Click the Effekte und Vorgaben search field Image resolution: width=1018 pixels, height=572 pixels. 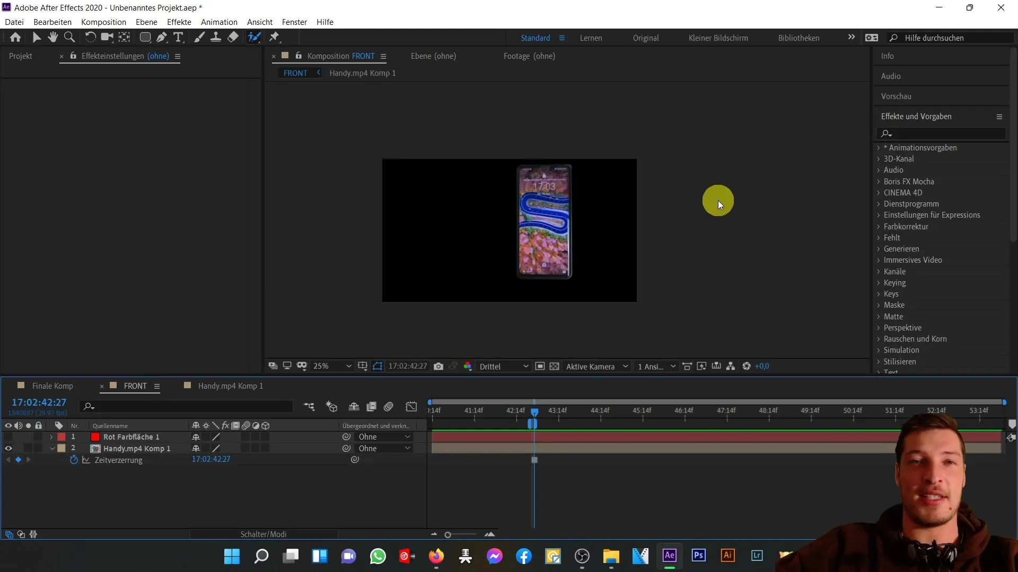click(x=941, y=133)
